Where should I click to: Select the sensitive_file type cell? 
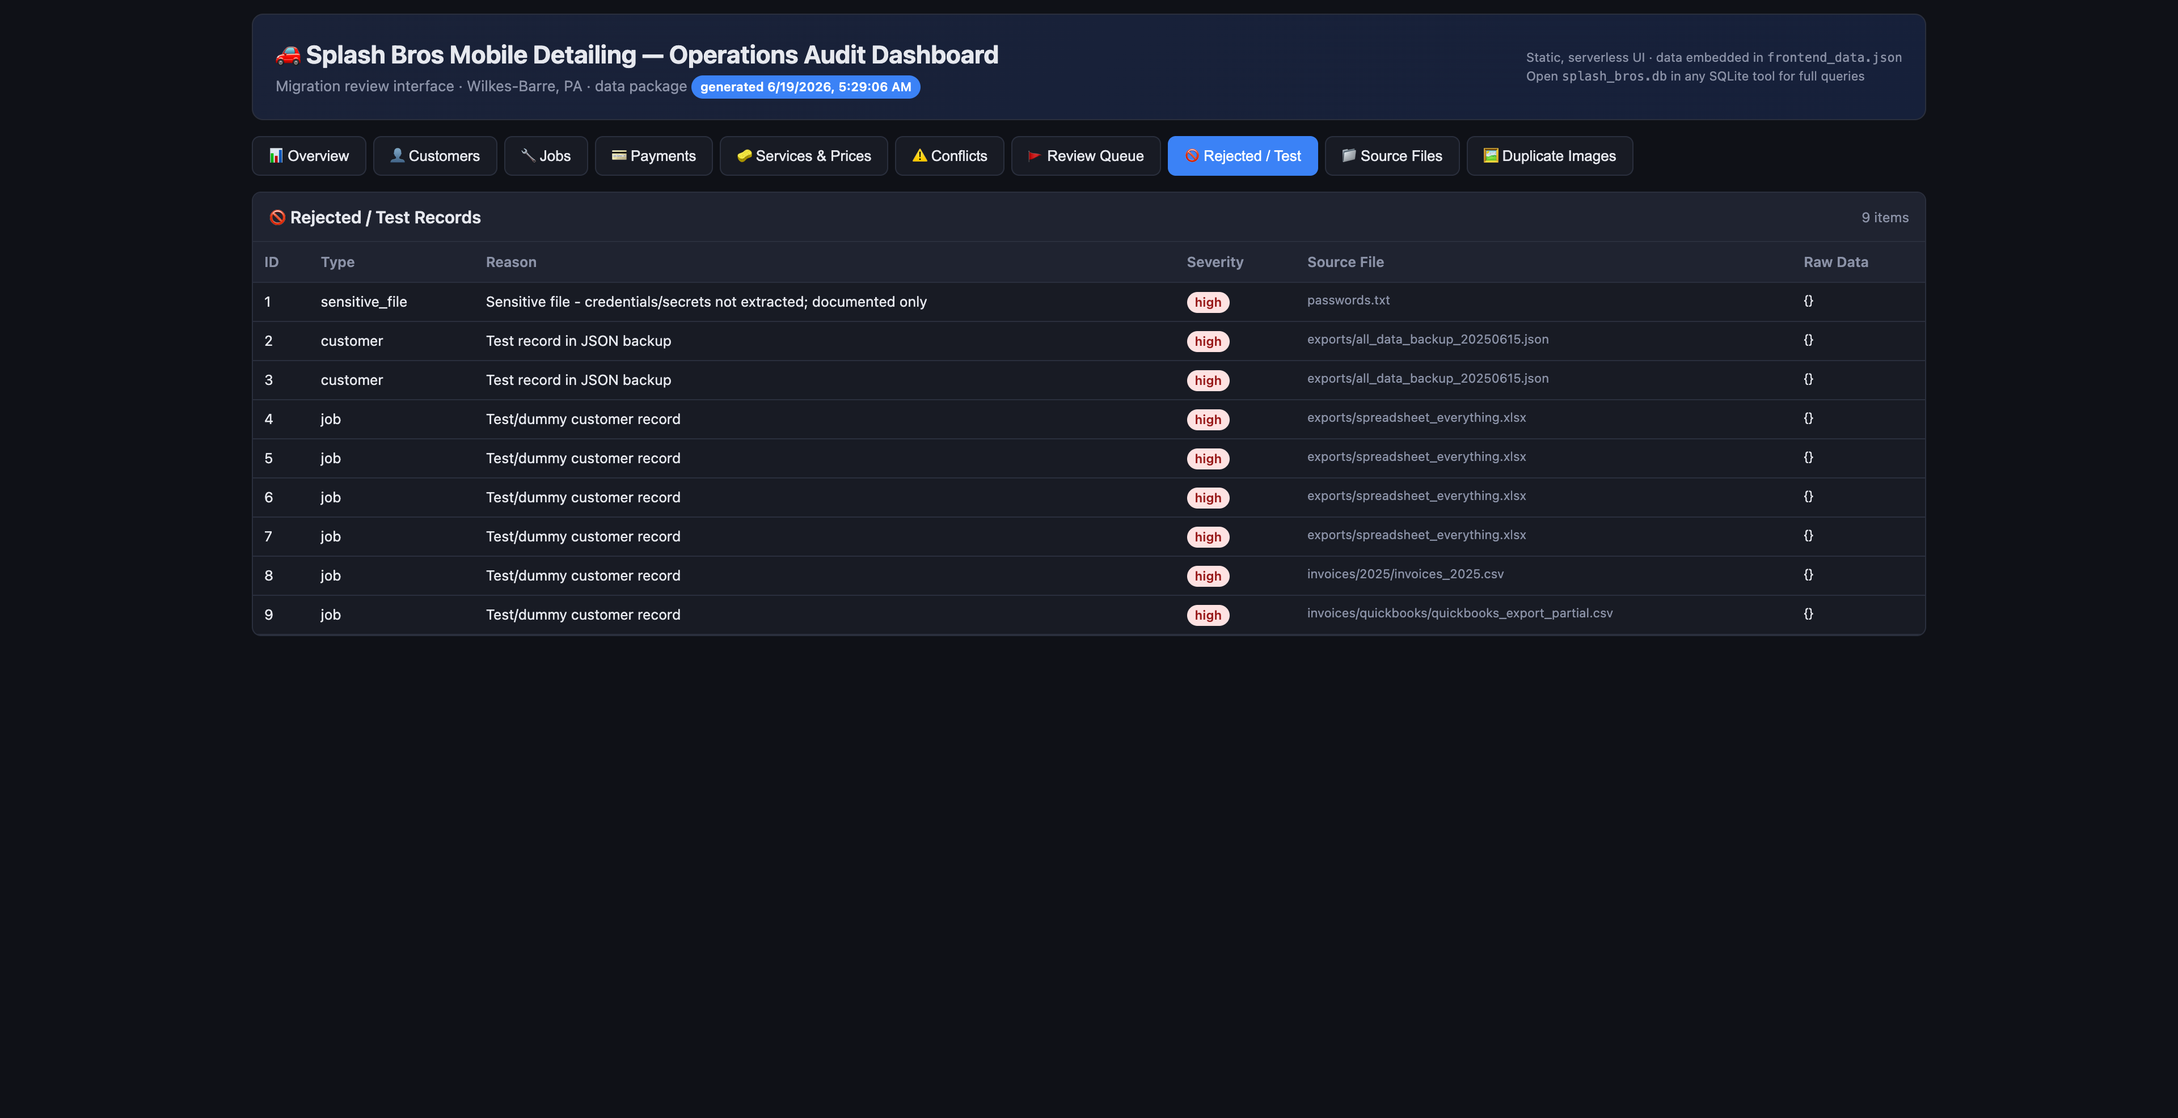coord(364,302)
